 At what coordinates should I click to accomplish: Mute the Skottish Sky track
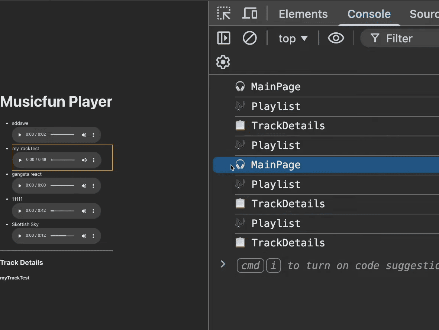pyautogui.click(x=84, y=236)
